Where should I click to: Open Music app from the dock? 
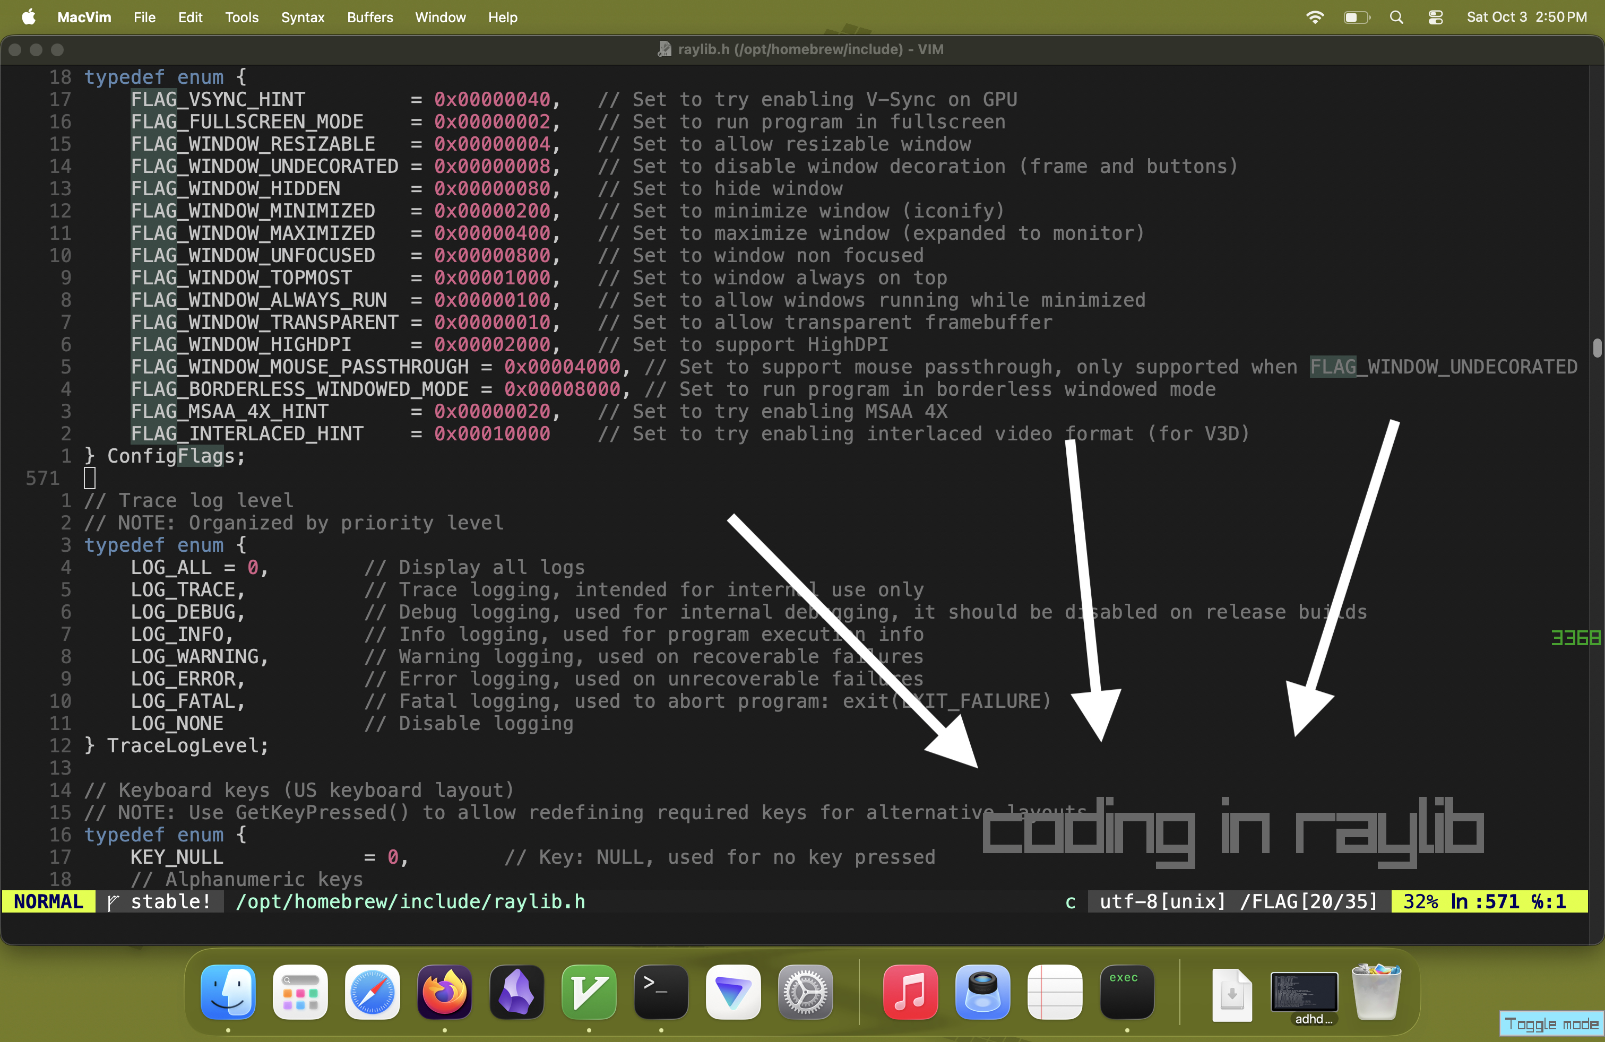point(910,992)
